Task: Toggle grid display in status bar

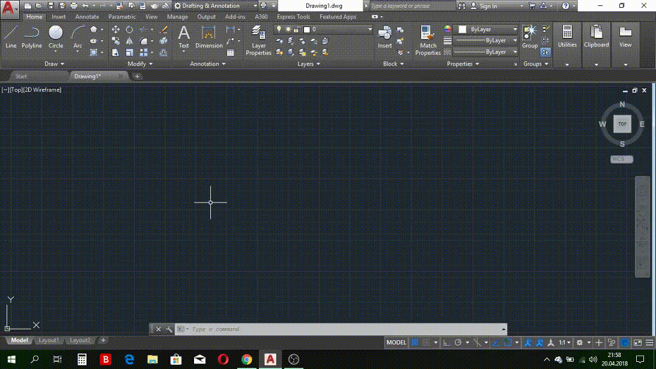Action: pyautogui.click(x=414, y=343)
